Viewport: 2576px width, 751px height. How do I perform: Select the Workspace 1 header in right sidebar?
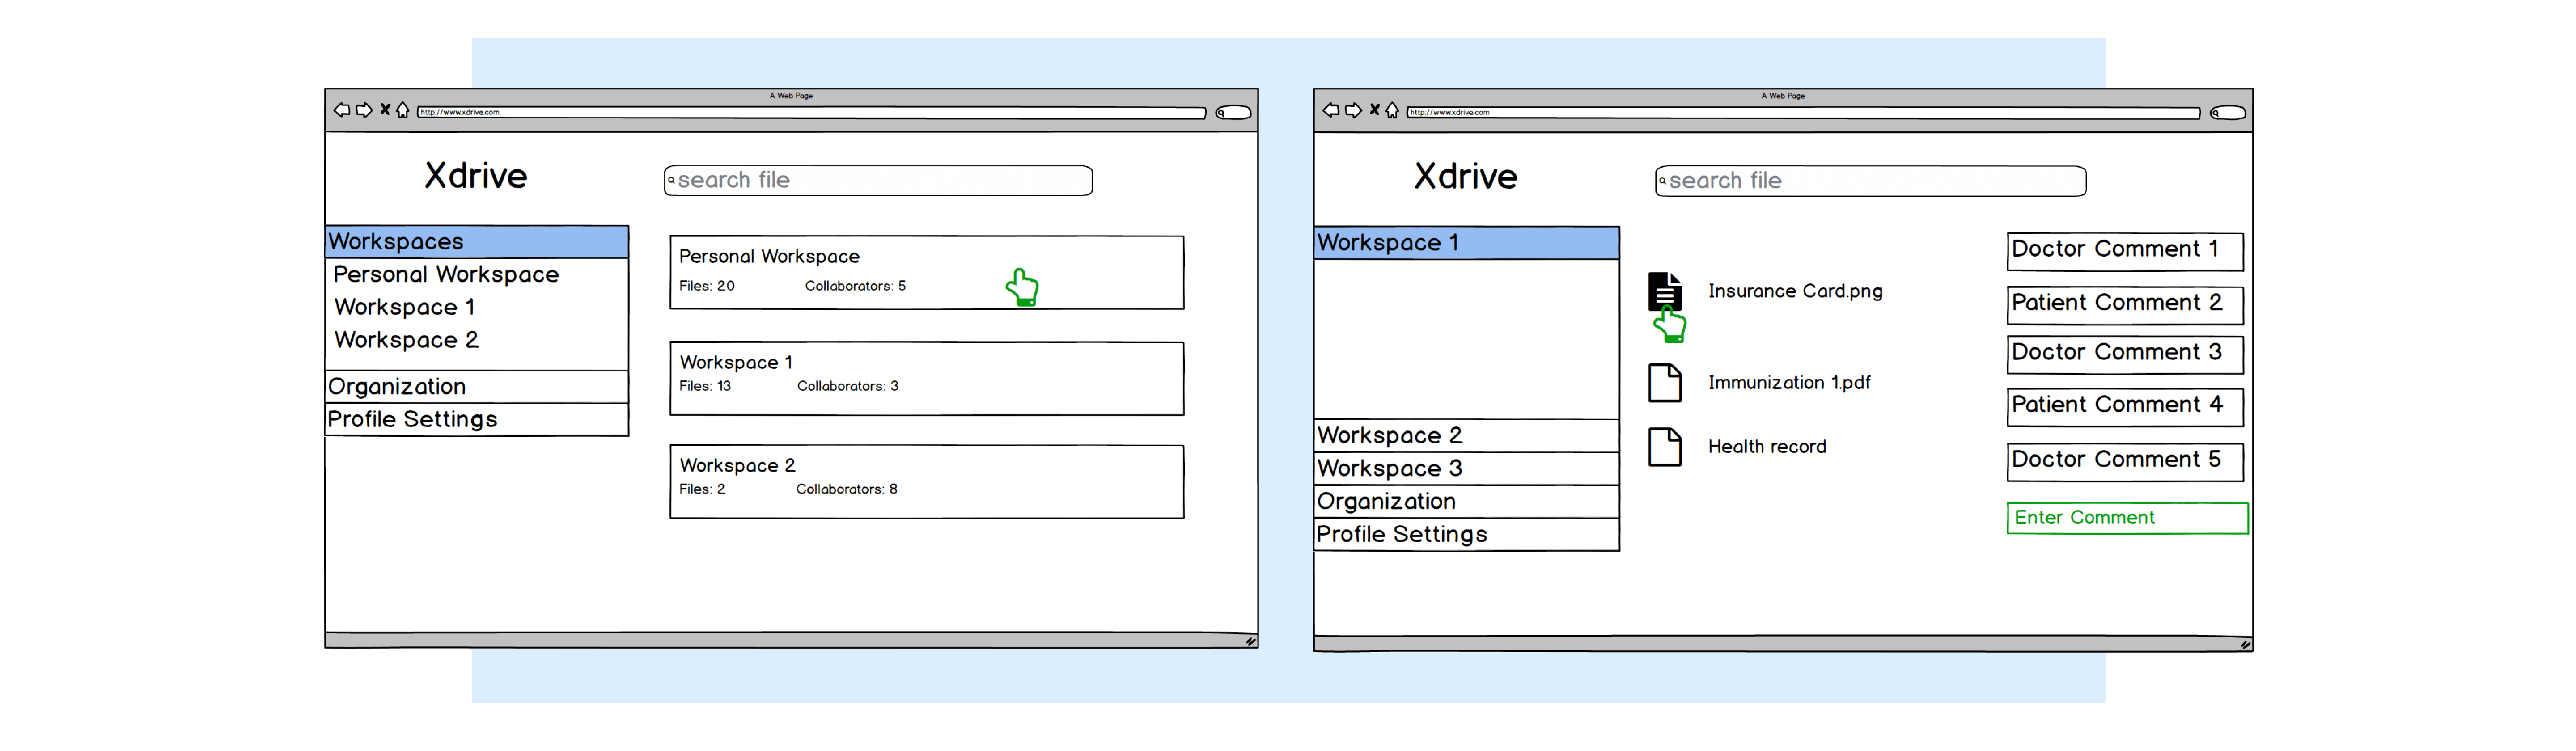click(1467, 243)
